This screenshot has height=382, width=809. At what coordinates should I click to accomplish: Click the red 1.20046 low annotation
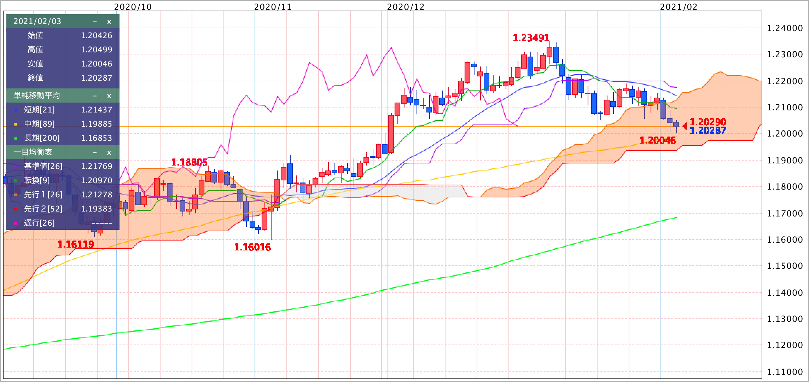coord(658,140)
